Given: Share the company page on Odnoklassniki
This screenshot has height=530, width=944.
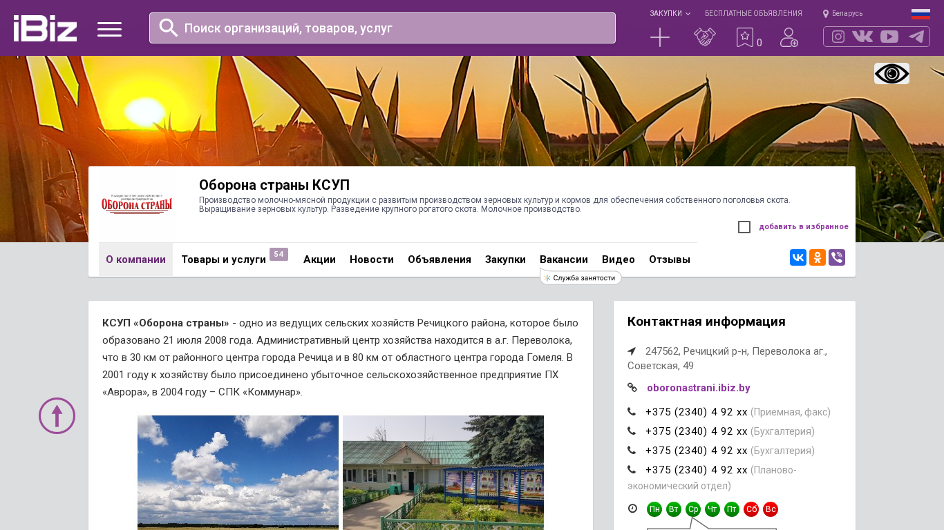Looking at the screenshot, I should coord(818,257).
